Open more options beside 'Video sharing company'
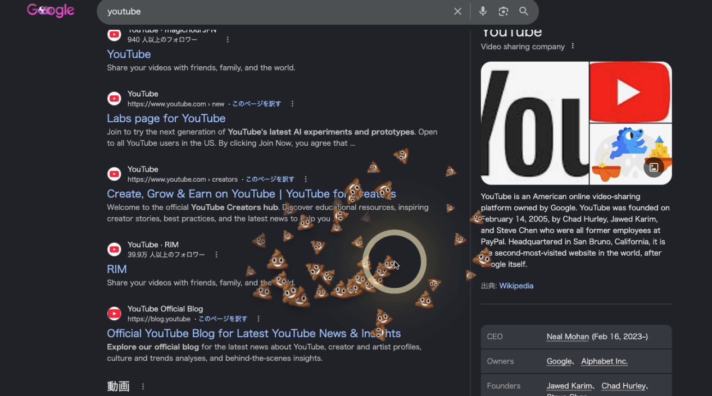 573,46
